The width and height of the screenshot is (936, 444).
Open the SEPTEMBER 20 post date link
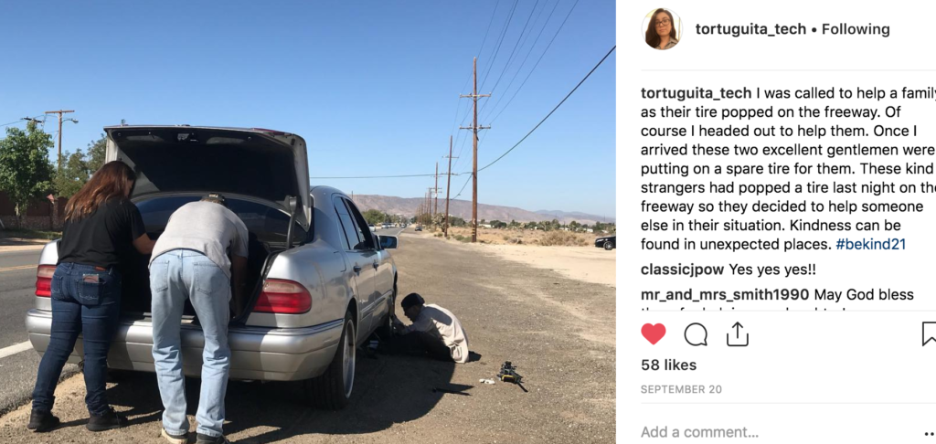coord(681,390)
